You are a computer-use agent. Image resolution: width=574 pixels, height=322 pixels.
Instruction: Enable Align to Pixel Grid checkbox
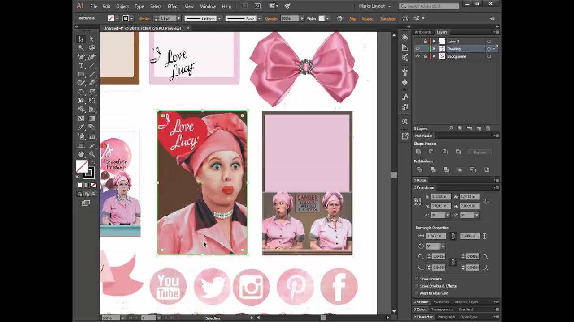[x=417, y=293]
